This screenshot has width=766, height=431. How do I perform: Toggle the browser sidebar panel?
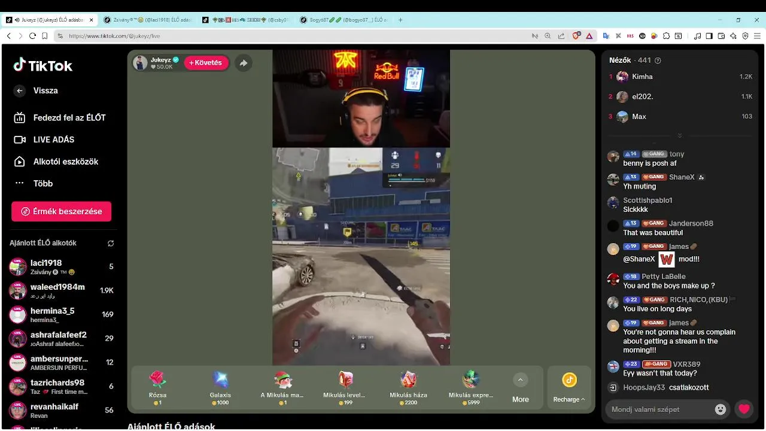[709, 36]
